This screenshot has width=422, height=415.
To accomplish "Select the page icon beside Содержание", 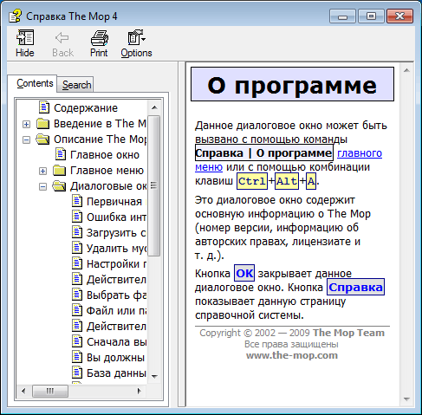I will pyautogui.click(x=44, y=107).
